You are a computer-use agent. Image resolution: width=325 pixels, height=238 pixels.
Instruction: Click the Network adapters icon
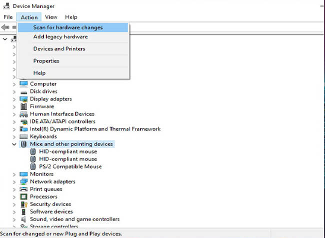click(23, 181)
